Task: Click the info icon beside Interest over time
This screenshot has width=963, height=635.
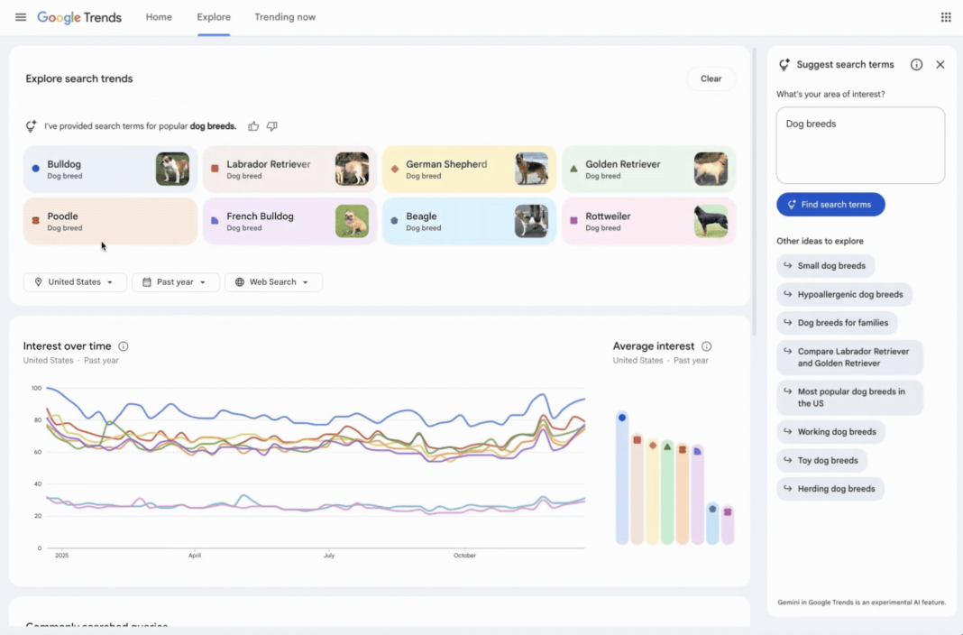Action: pyautogui.click(x=124, y=346)
